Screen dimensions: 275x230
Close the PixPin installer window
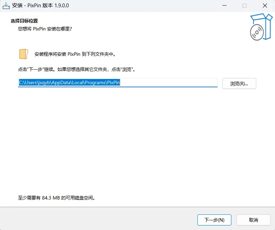pyautogui.click(x=265, y=6)
